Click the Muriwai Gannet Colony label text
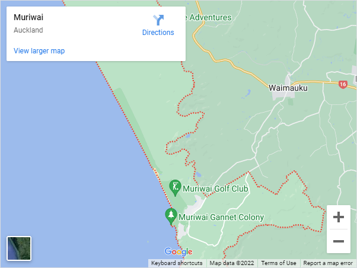The height and width of the screenshot is (268, 357). tap(221, 217)
